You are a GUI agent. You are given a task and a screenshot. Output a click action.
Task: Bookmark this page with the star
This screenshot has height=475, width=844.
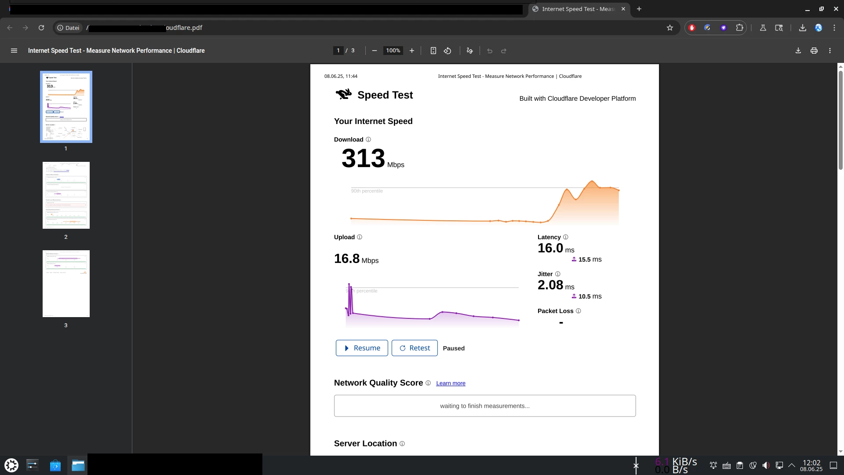click(670, 28)
